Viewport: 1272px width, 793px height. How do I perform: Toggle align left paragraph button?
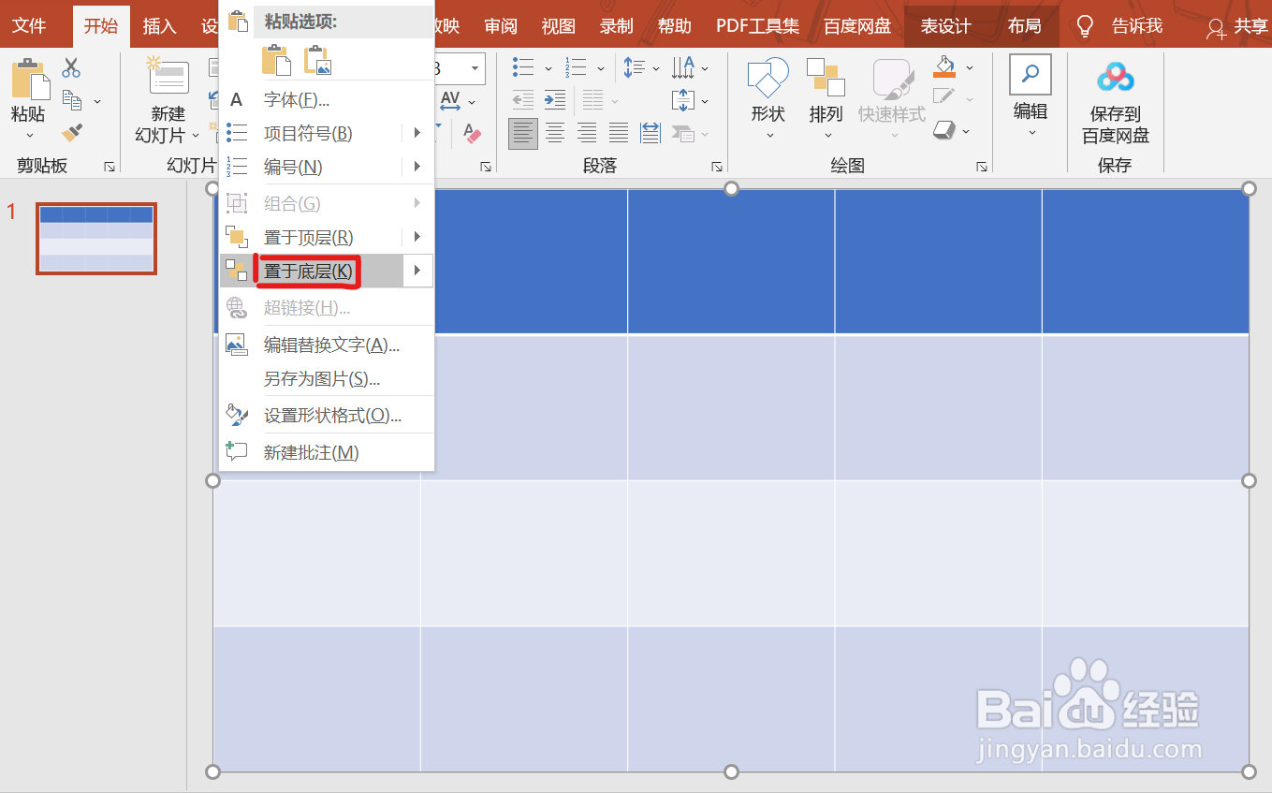(523, 133)
